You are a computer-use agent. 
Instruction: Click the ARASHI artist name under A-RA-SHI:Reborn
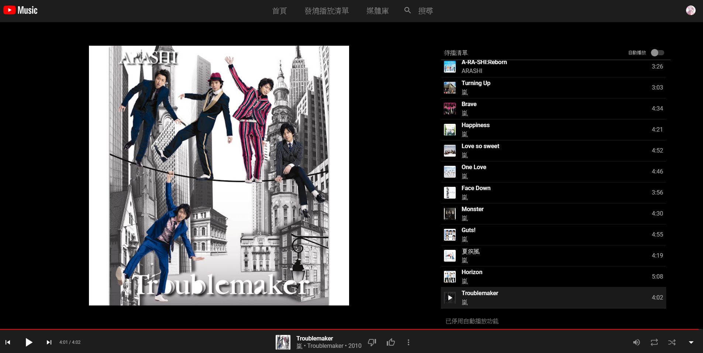(x=472, y=71)
